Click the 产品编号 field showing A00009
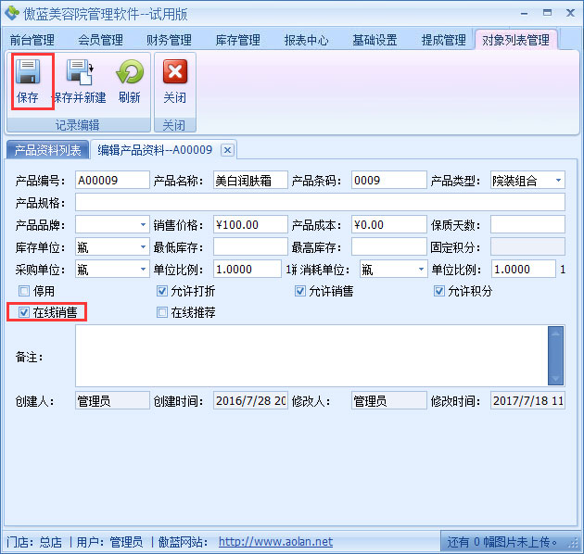The width and height of the screenshot is (584, 554). tap(112, 181)
